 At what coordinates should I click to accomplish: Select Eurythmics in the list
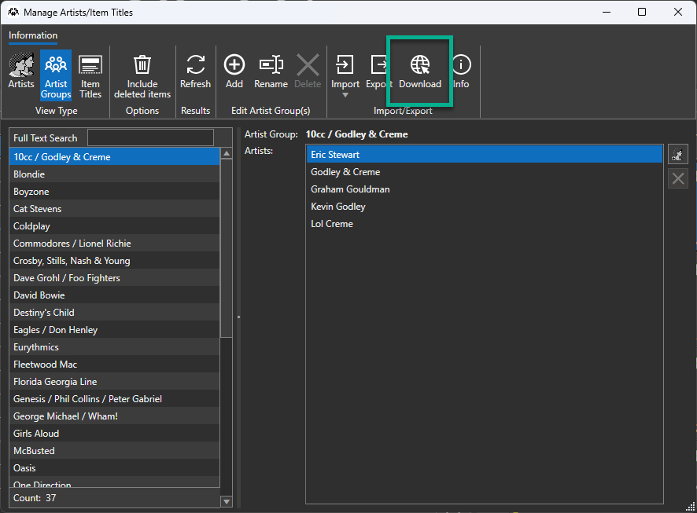[114, 347]
